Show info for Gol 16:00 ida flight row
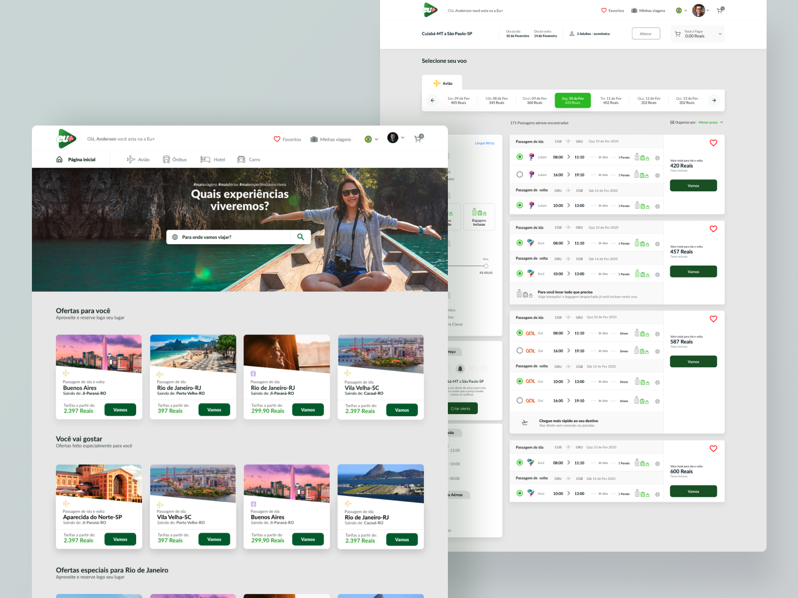The height and width of the screenshot is (598, 798). pos(657,352)
